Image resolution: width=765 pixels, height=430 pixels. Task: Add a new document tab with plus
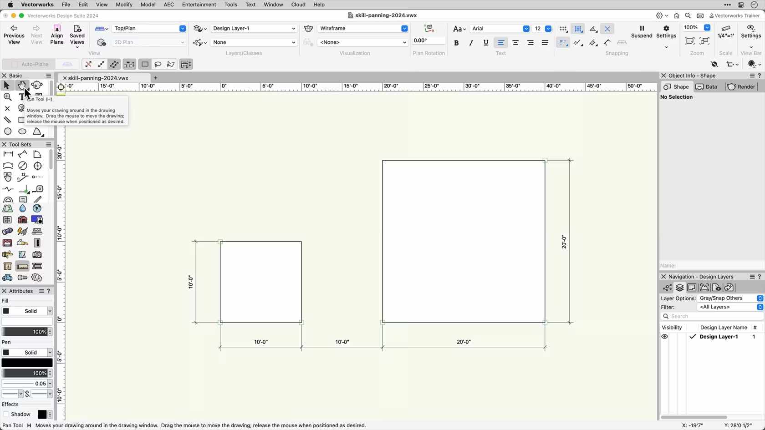pyautogui.click(x=156, y=78)
